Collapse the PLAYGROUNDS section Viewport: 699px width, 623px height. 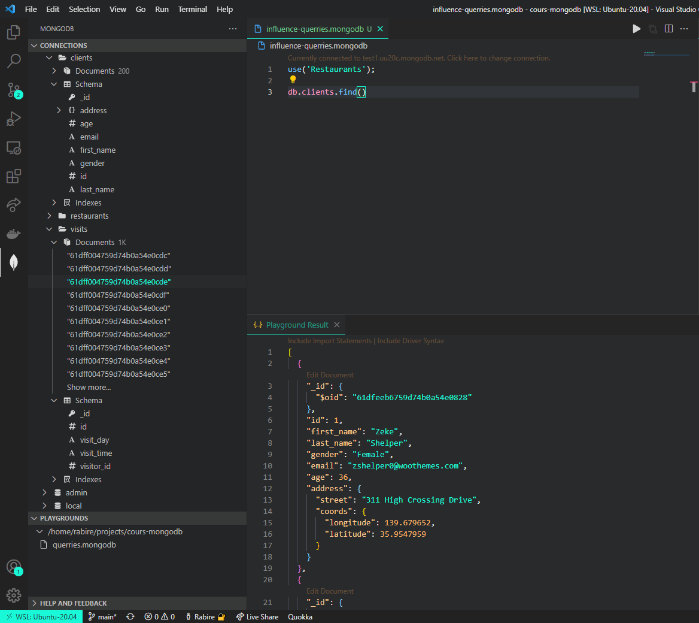137,518
